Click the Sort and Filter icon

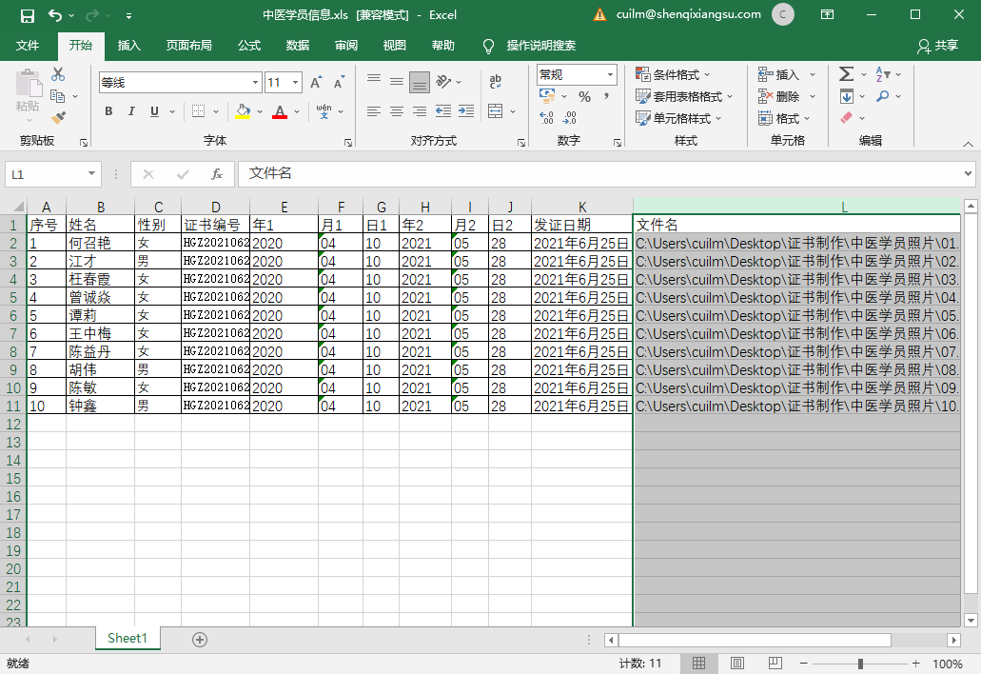tap(882, 74)
